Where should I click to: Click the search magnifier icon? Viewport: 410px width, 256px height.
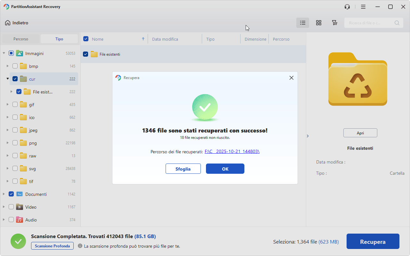(x=397, y=23)
